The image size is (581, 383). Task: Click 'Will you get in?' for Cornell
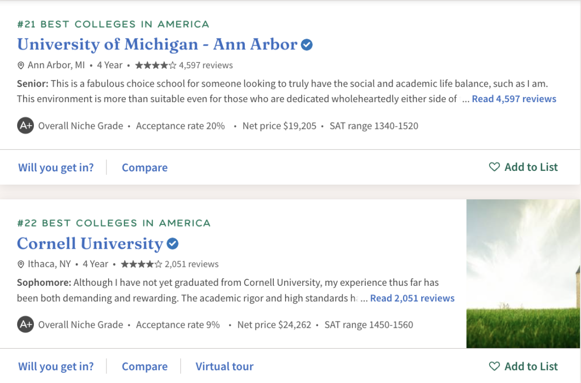coord(56,366)
